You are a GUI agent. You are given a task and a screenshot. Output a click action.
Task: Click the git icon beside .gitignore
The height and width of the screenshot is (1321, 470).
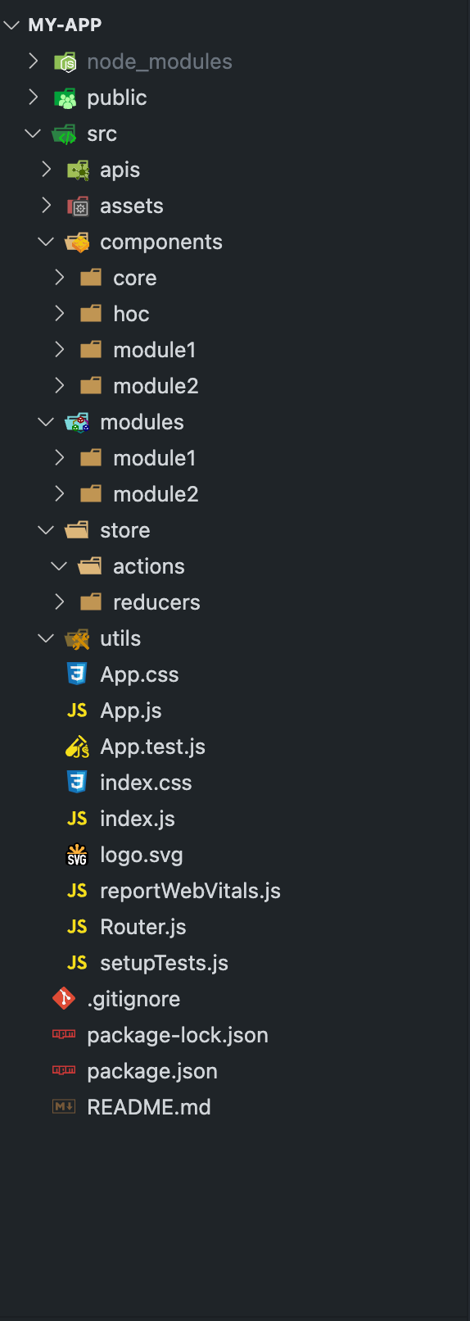[x=64, y=999]
